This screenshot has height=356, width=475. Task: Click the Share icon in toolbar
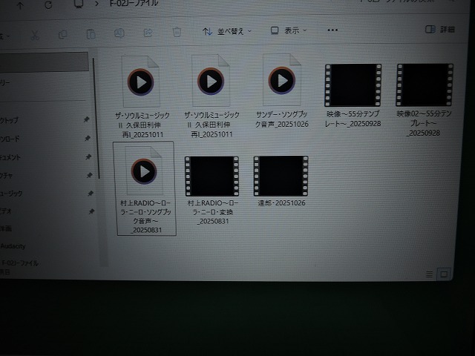148,33
